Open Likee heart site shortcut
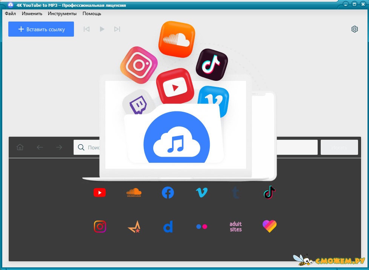The height and width of the screenshot is (270, 369). pyautogui.click(x=269, y=227)
